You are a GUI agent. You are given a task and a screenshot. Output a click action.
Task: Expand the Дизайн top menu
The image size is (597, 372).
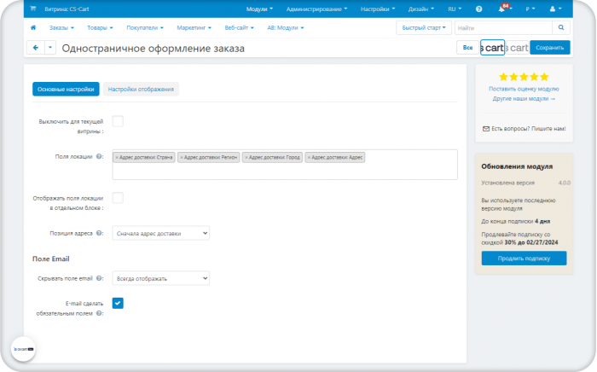421,9
